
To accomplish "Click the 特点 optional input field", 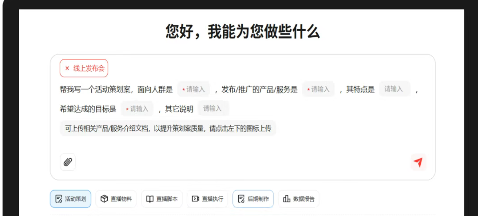I will click(x=394, y=89).
